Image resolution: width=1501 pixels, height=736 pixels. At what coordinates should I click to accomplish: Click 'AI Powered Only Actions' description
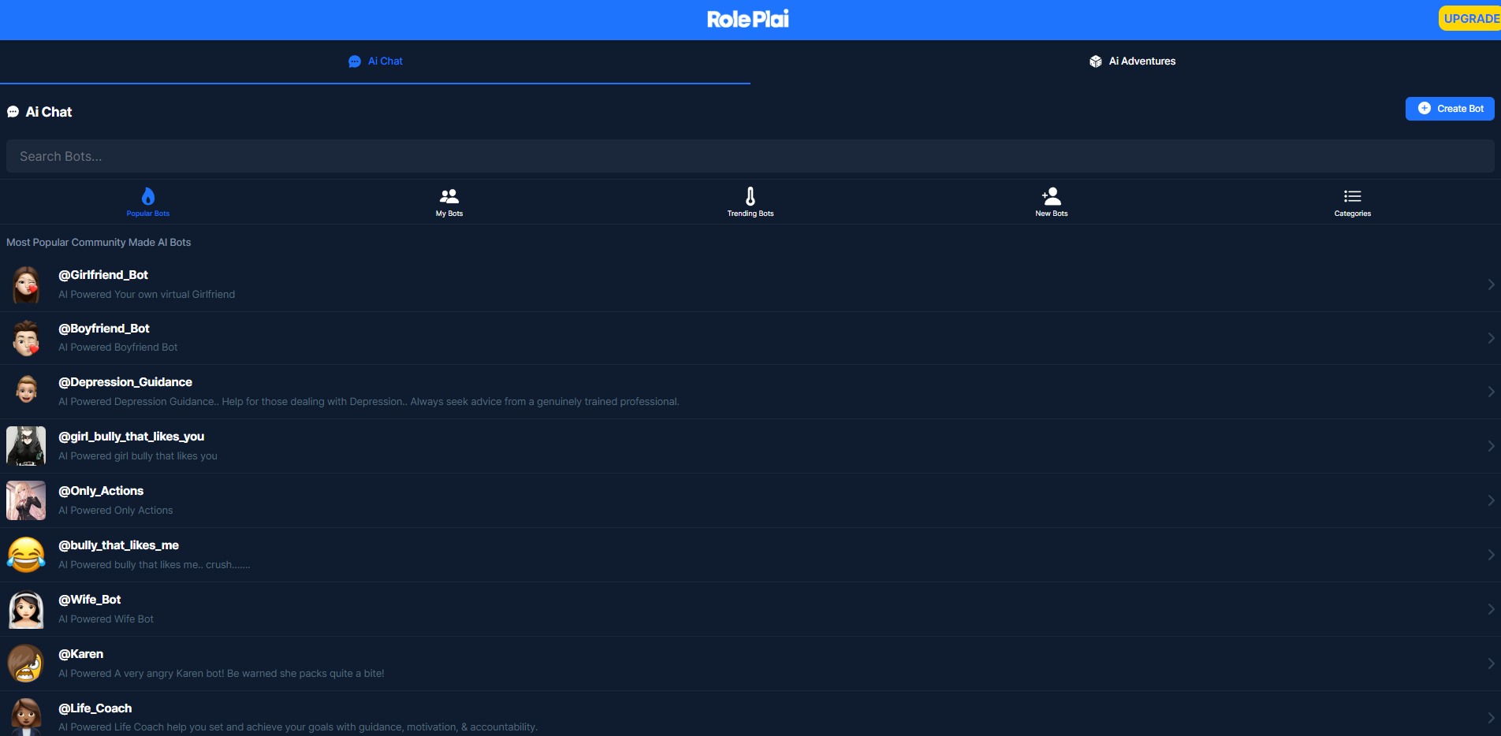(116, 511)
